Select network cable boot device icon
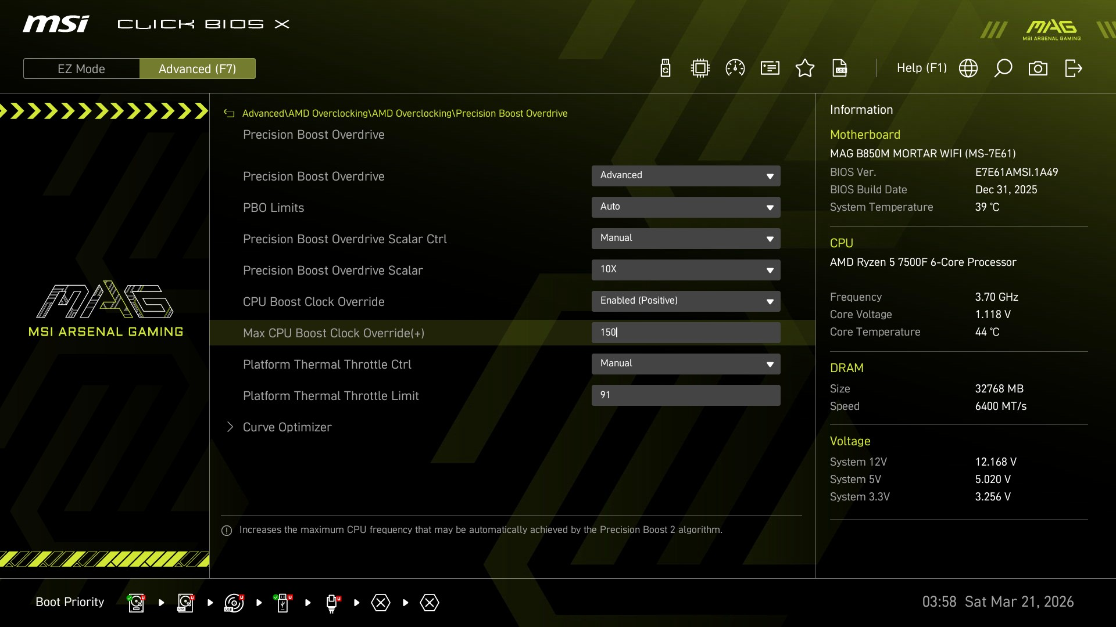The height and width of the screenshot is (627, 1116). click(x=332, y=603)
